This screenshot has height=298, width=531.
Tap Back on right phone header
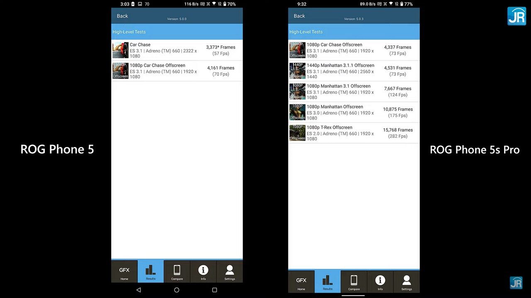tap(299, 16)
